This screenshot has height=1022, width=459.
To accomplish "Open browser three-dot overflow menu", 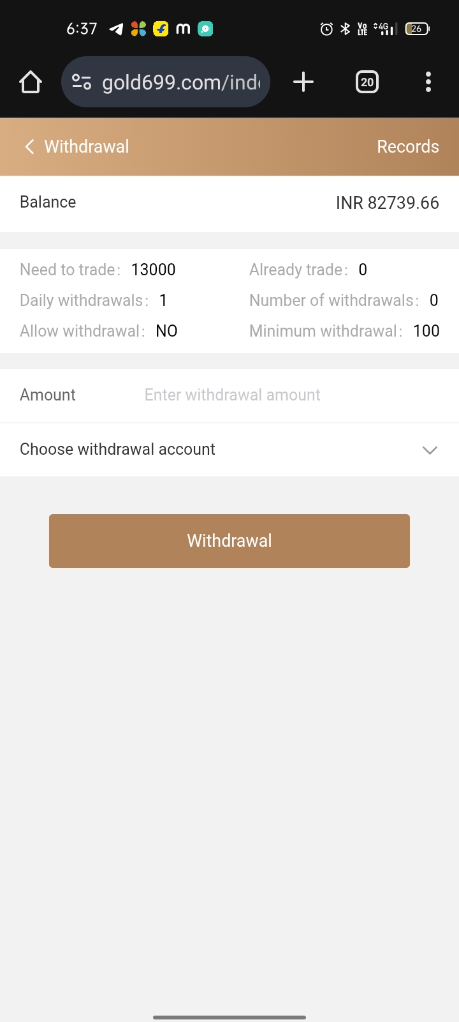I will [x=428, y=82].
